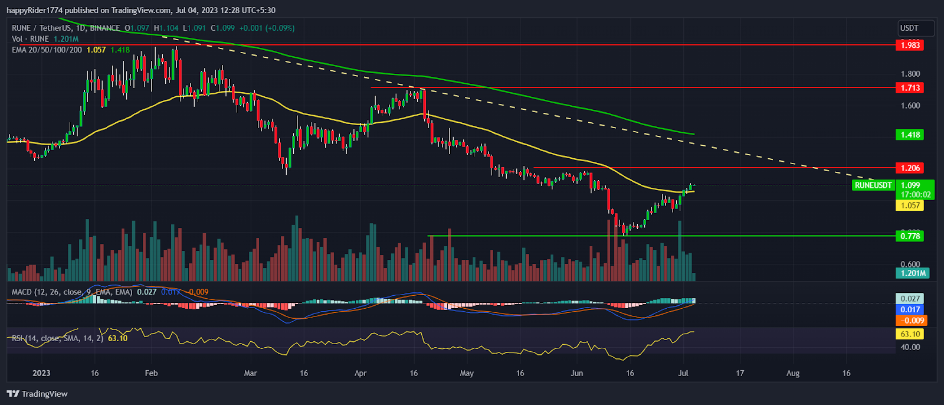Select the yellow 63.10 RSI value label

[910, 334]
